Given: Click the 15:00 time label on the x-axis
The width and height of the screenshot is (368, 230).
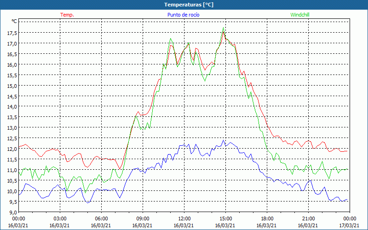Looking at the screenshot, I should click(225, 219).
